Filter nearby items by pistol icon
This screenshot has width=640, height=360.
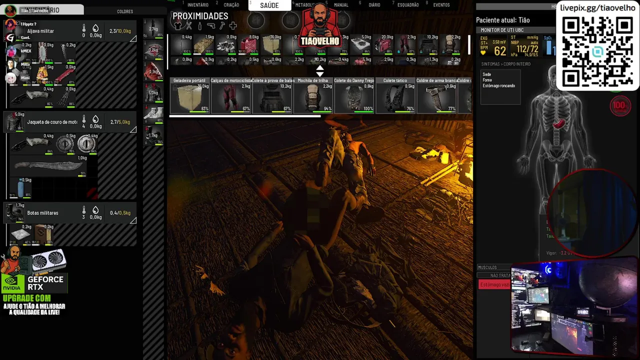pyautogui.click(x=211, y=25)
